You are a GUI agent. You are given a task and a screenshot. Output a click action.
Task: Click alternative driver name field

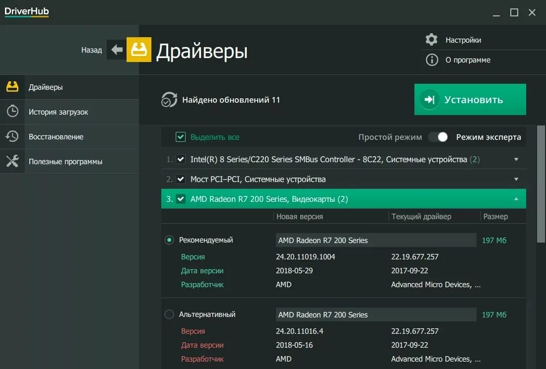[x=376, y=314]
